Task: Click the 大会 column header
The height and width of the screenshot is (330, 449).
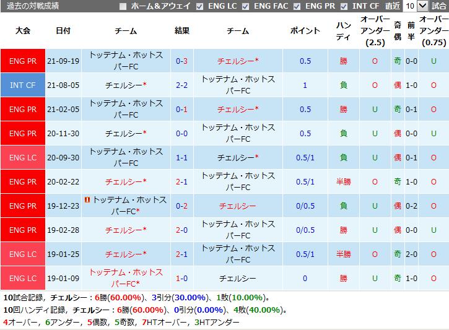Action: coord(23,30)
